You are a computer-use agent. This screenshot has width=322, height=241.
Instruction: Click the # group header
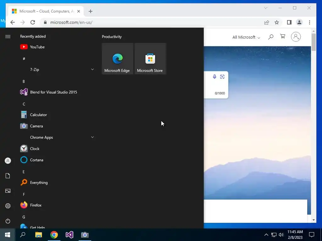(24, 59)
